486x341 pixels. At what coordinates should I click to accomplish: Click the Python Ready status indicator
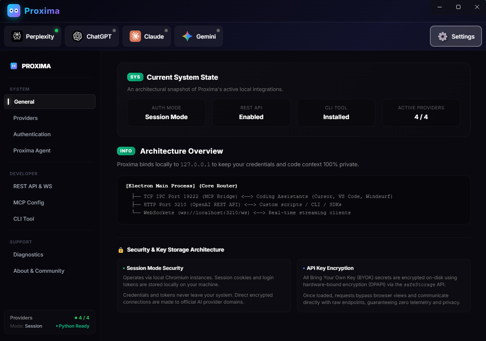coord(72,326)
